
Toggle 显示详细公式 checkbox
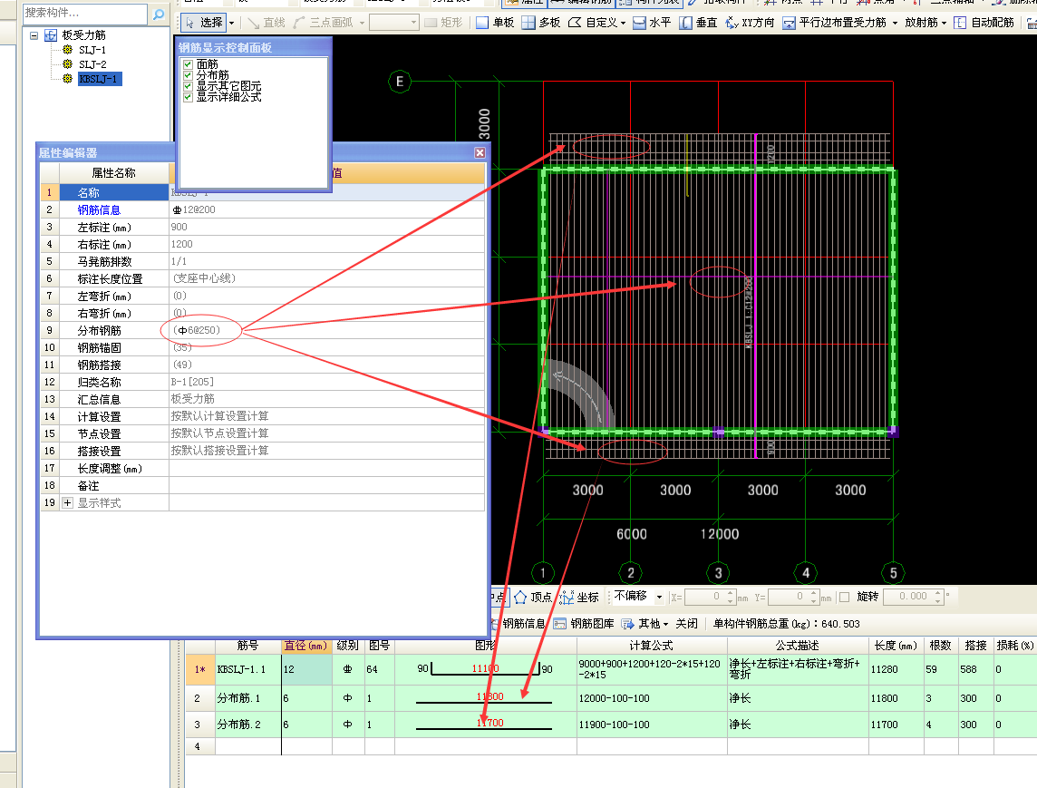click(188, 97)
